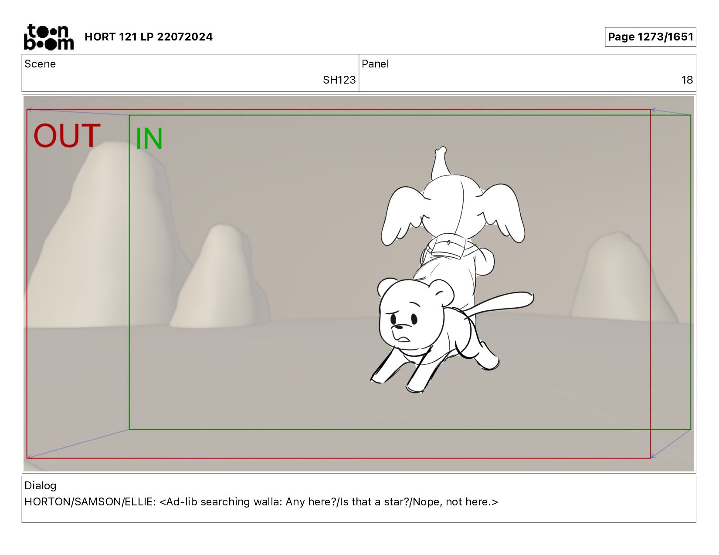The width and height of the screenshot is (719, 555).
Task: Click the green IN camera label
Action: 149,139
